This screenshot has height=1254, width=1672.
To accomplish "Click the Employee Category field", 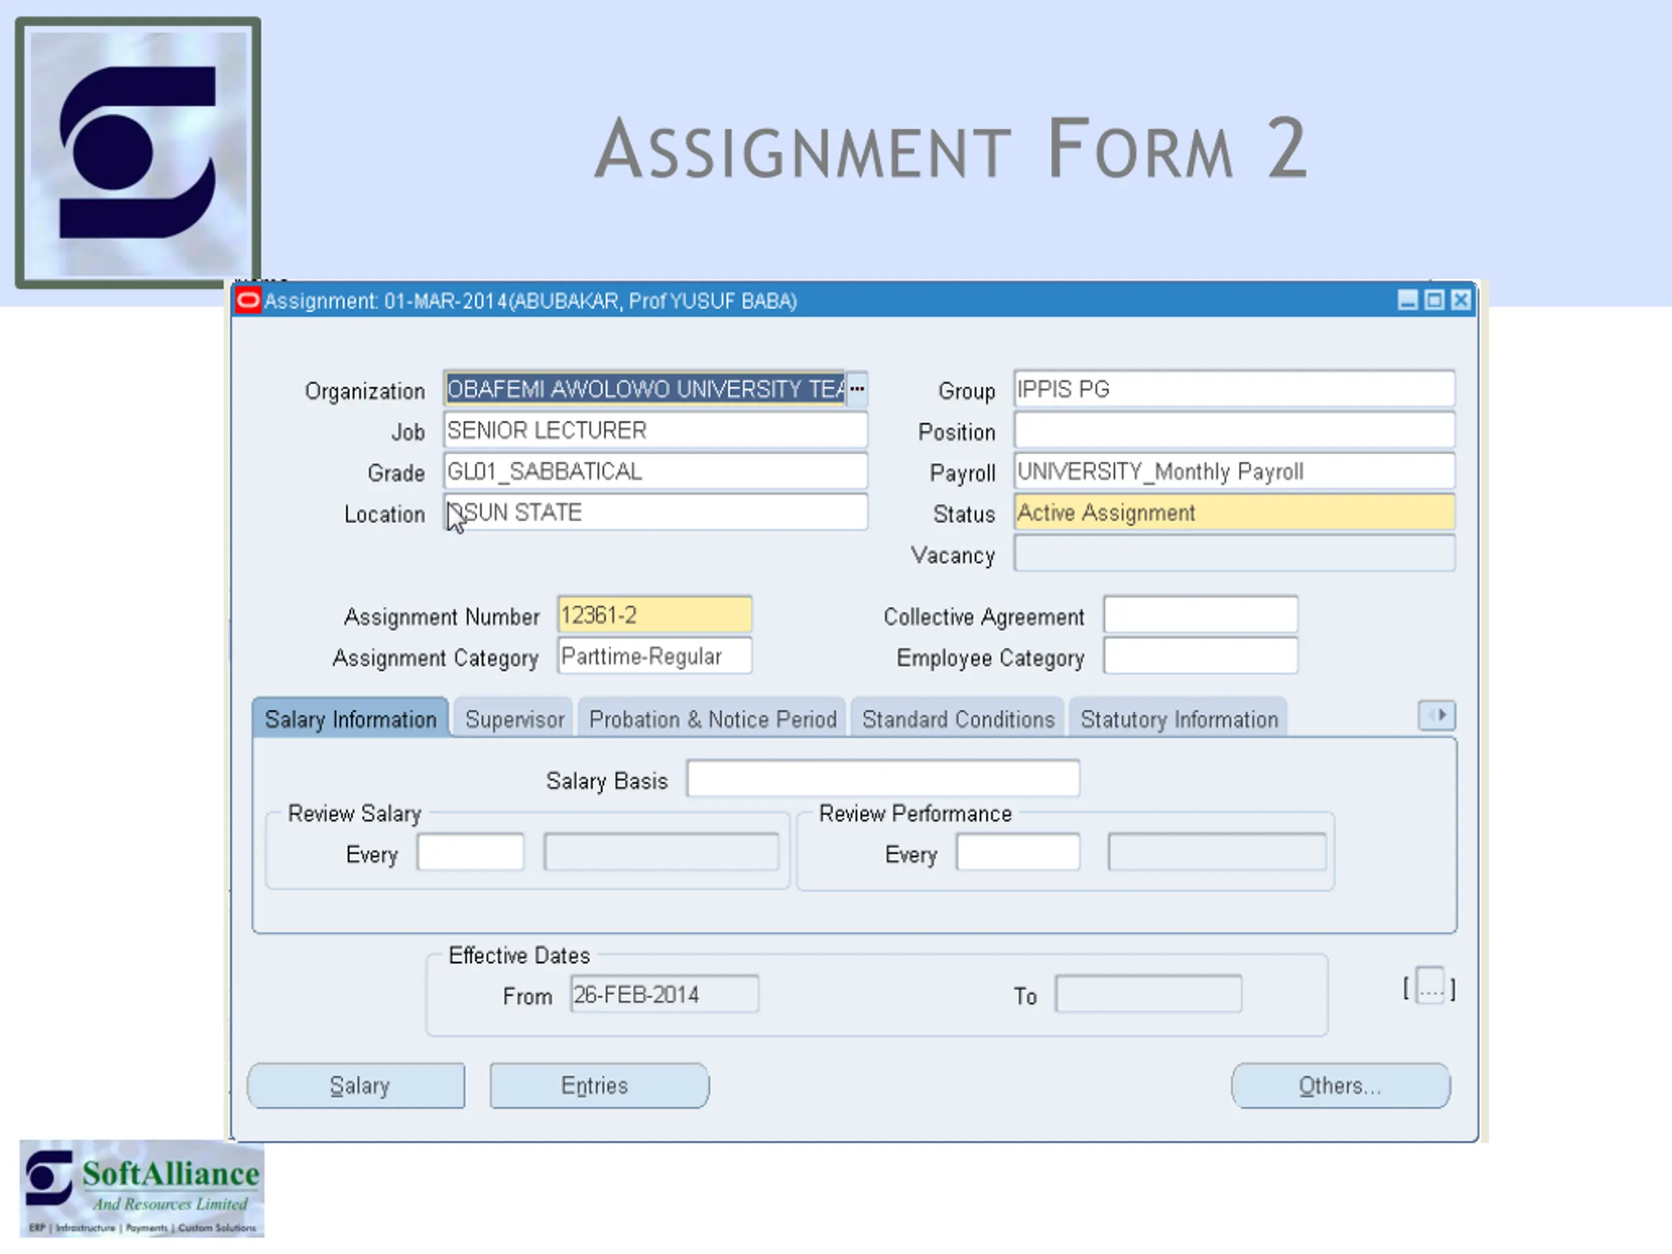I will click(1200, 655).
